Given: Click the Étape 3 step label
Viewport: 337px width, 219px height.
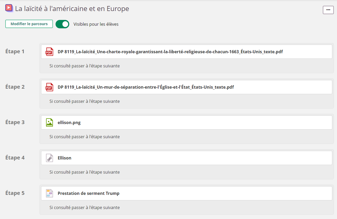Looking at the screenshot, I should (15, 122).
